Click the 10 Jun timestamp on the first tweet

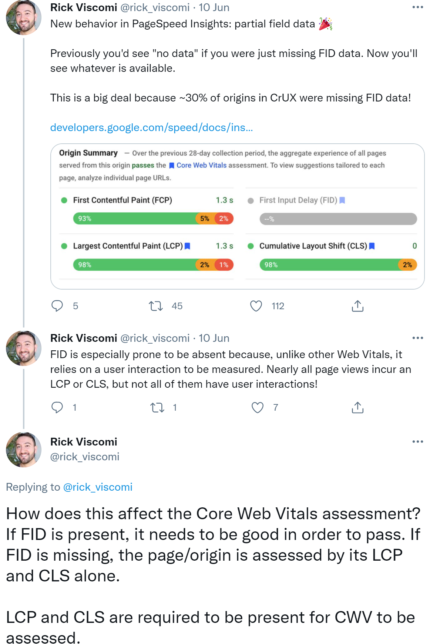tap(214, 7)
